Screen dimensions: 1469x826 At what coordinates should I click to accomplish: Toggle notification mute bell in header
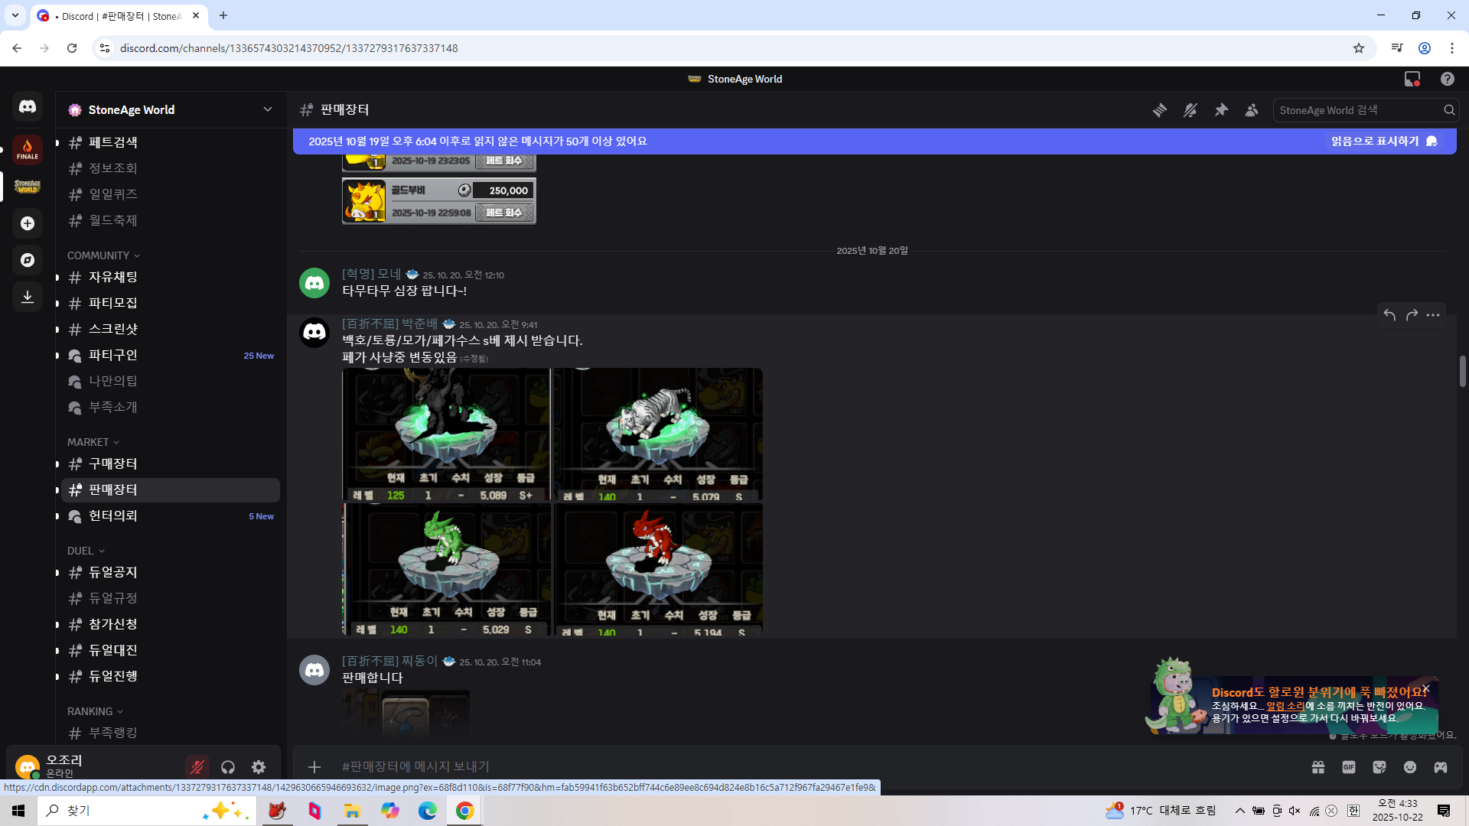click(1191, 110)
